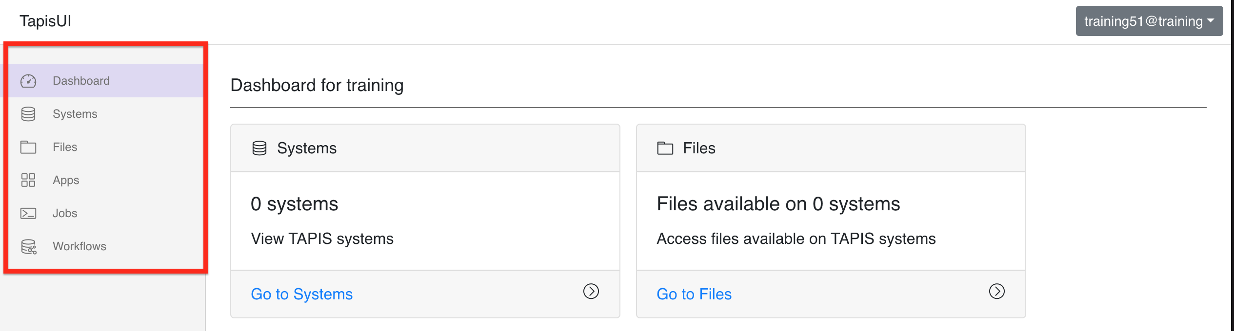
Task: Click the folder icon in Files card header
Action: (665, 148)
